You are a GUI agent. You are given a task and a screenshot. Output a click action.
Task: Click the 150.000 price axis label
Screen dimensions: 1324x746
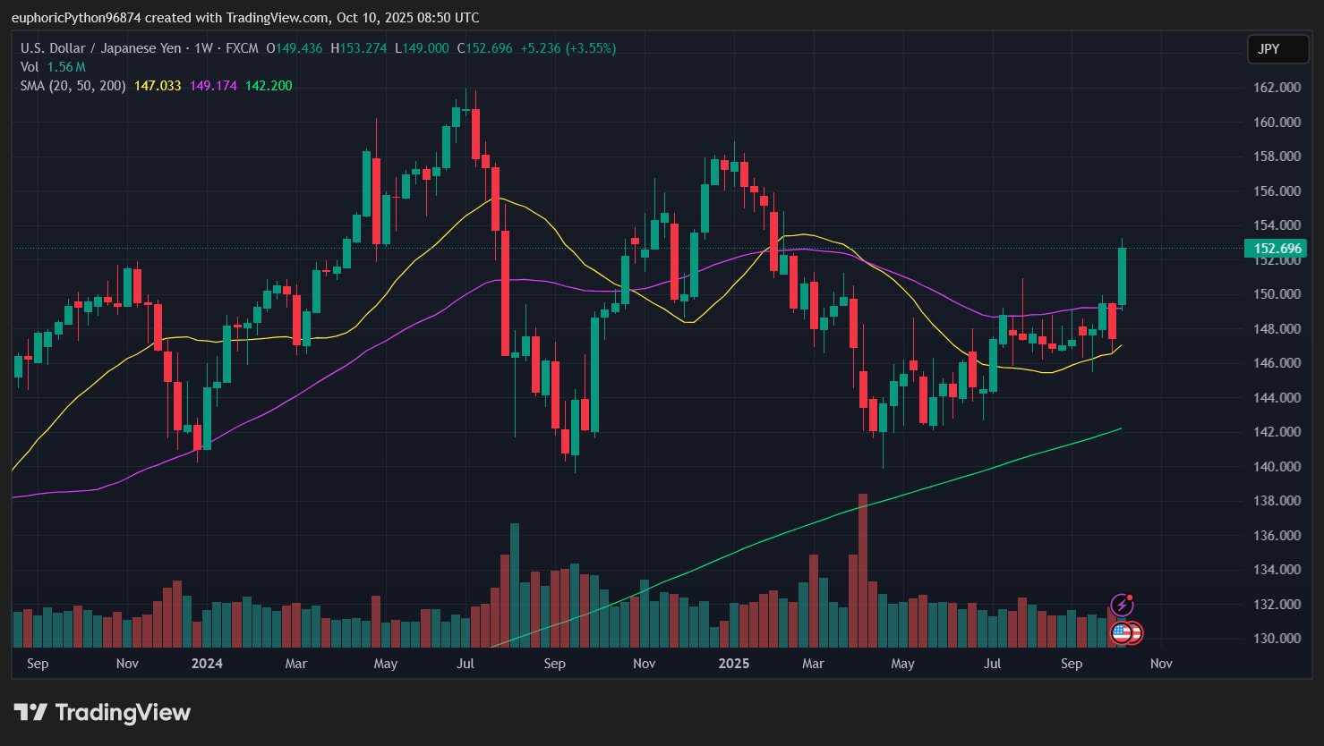coord(1277,294)
